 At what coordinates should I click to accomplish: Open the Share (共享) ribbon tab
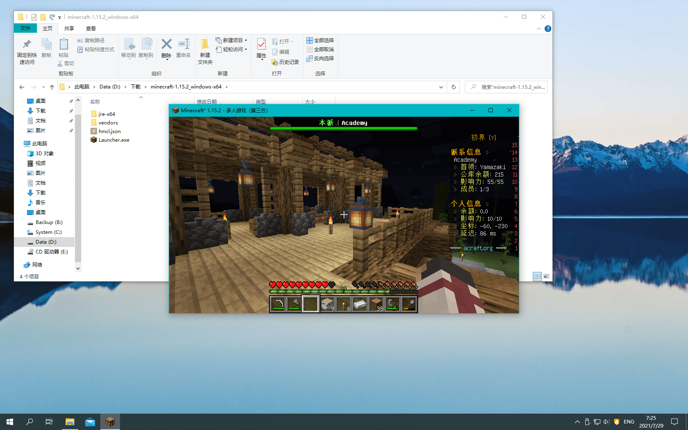pyautogui.click(x=69, y=29)
